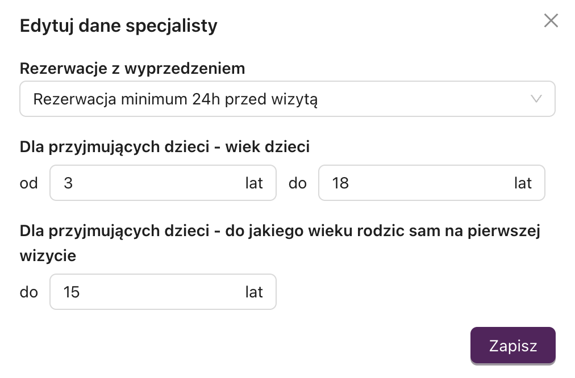575x378 pixels.
Task: Save the specialist data changes
Action: (x=512, y=345)
